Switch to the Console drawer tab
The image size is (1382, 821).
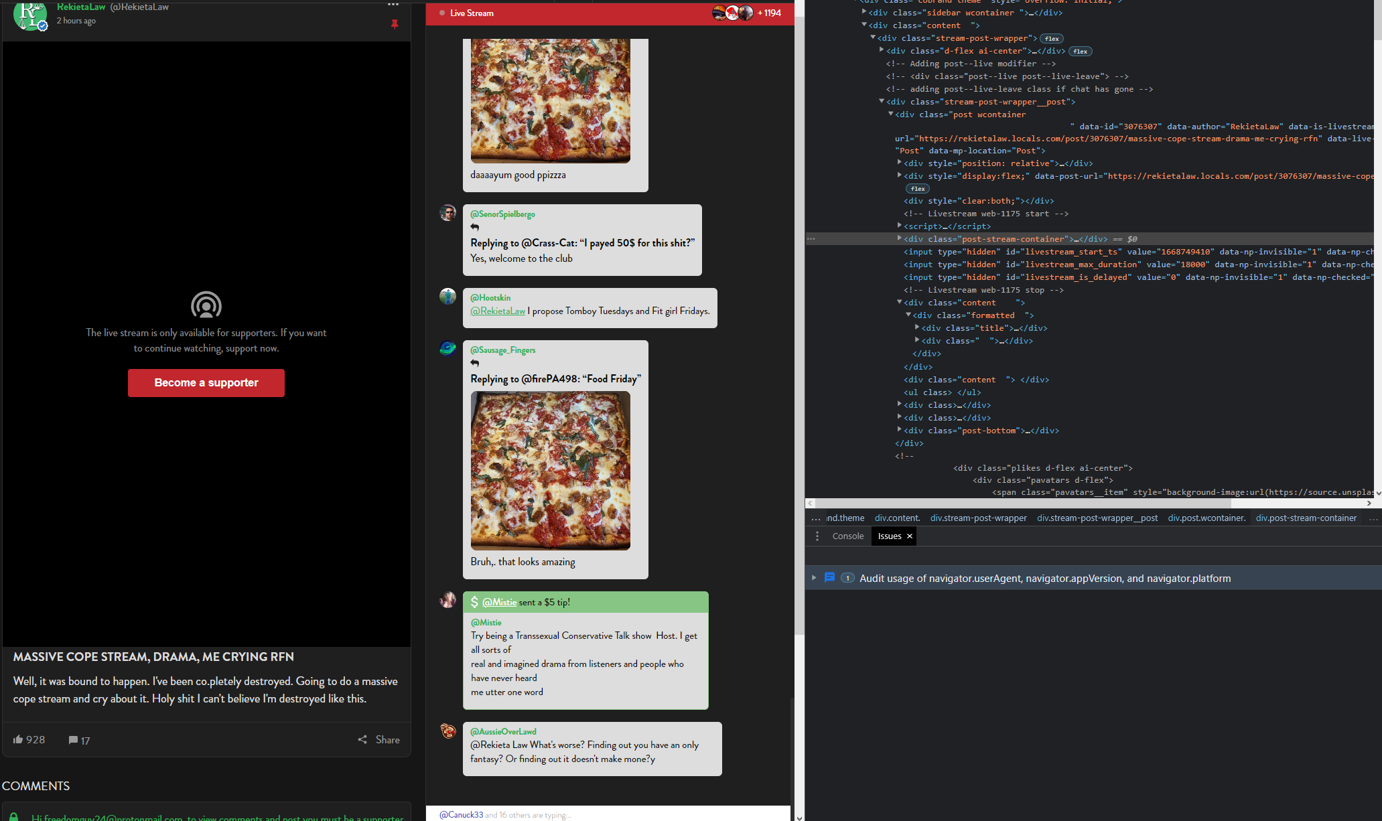[847, 536]
